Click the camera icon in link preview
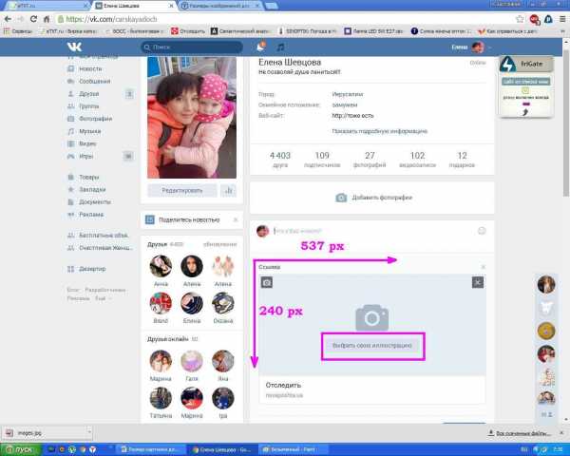This screenshot has height=456, width=570. [x=267, y=282]
